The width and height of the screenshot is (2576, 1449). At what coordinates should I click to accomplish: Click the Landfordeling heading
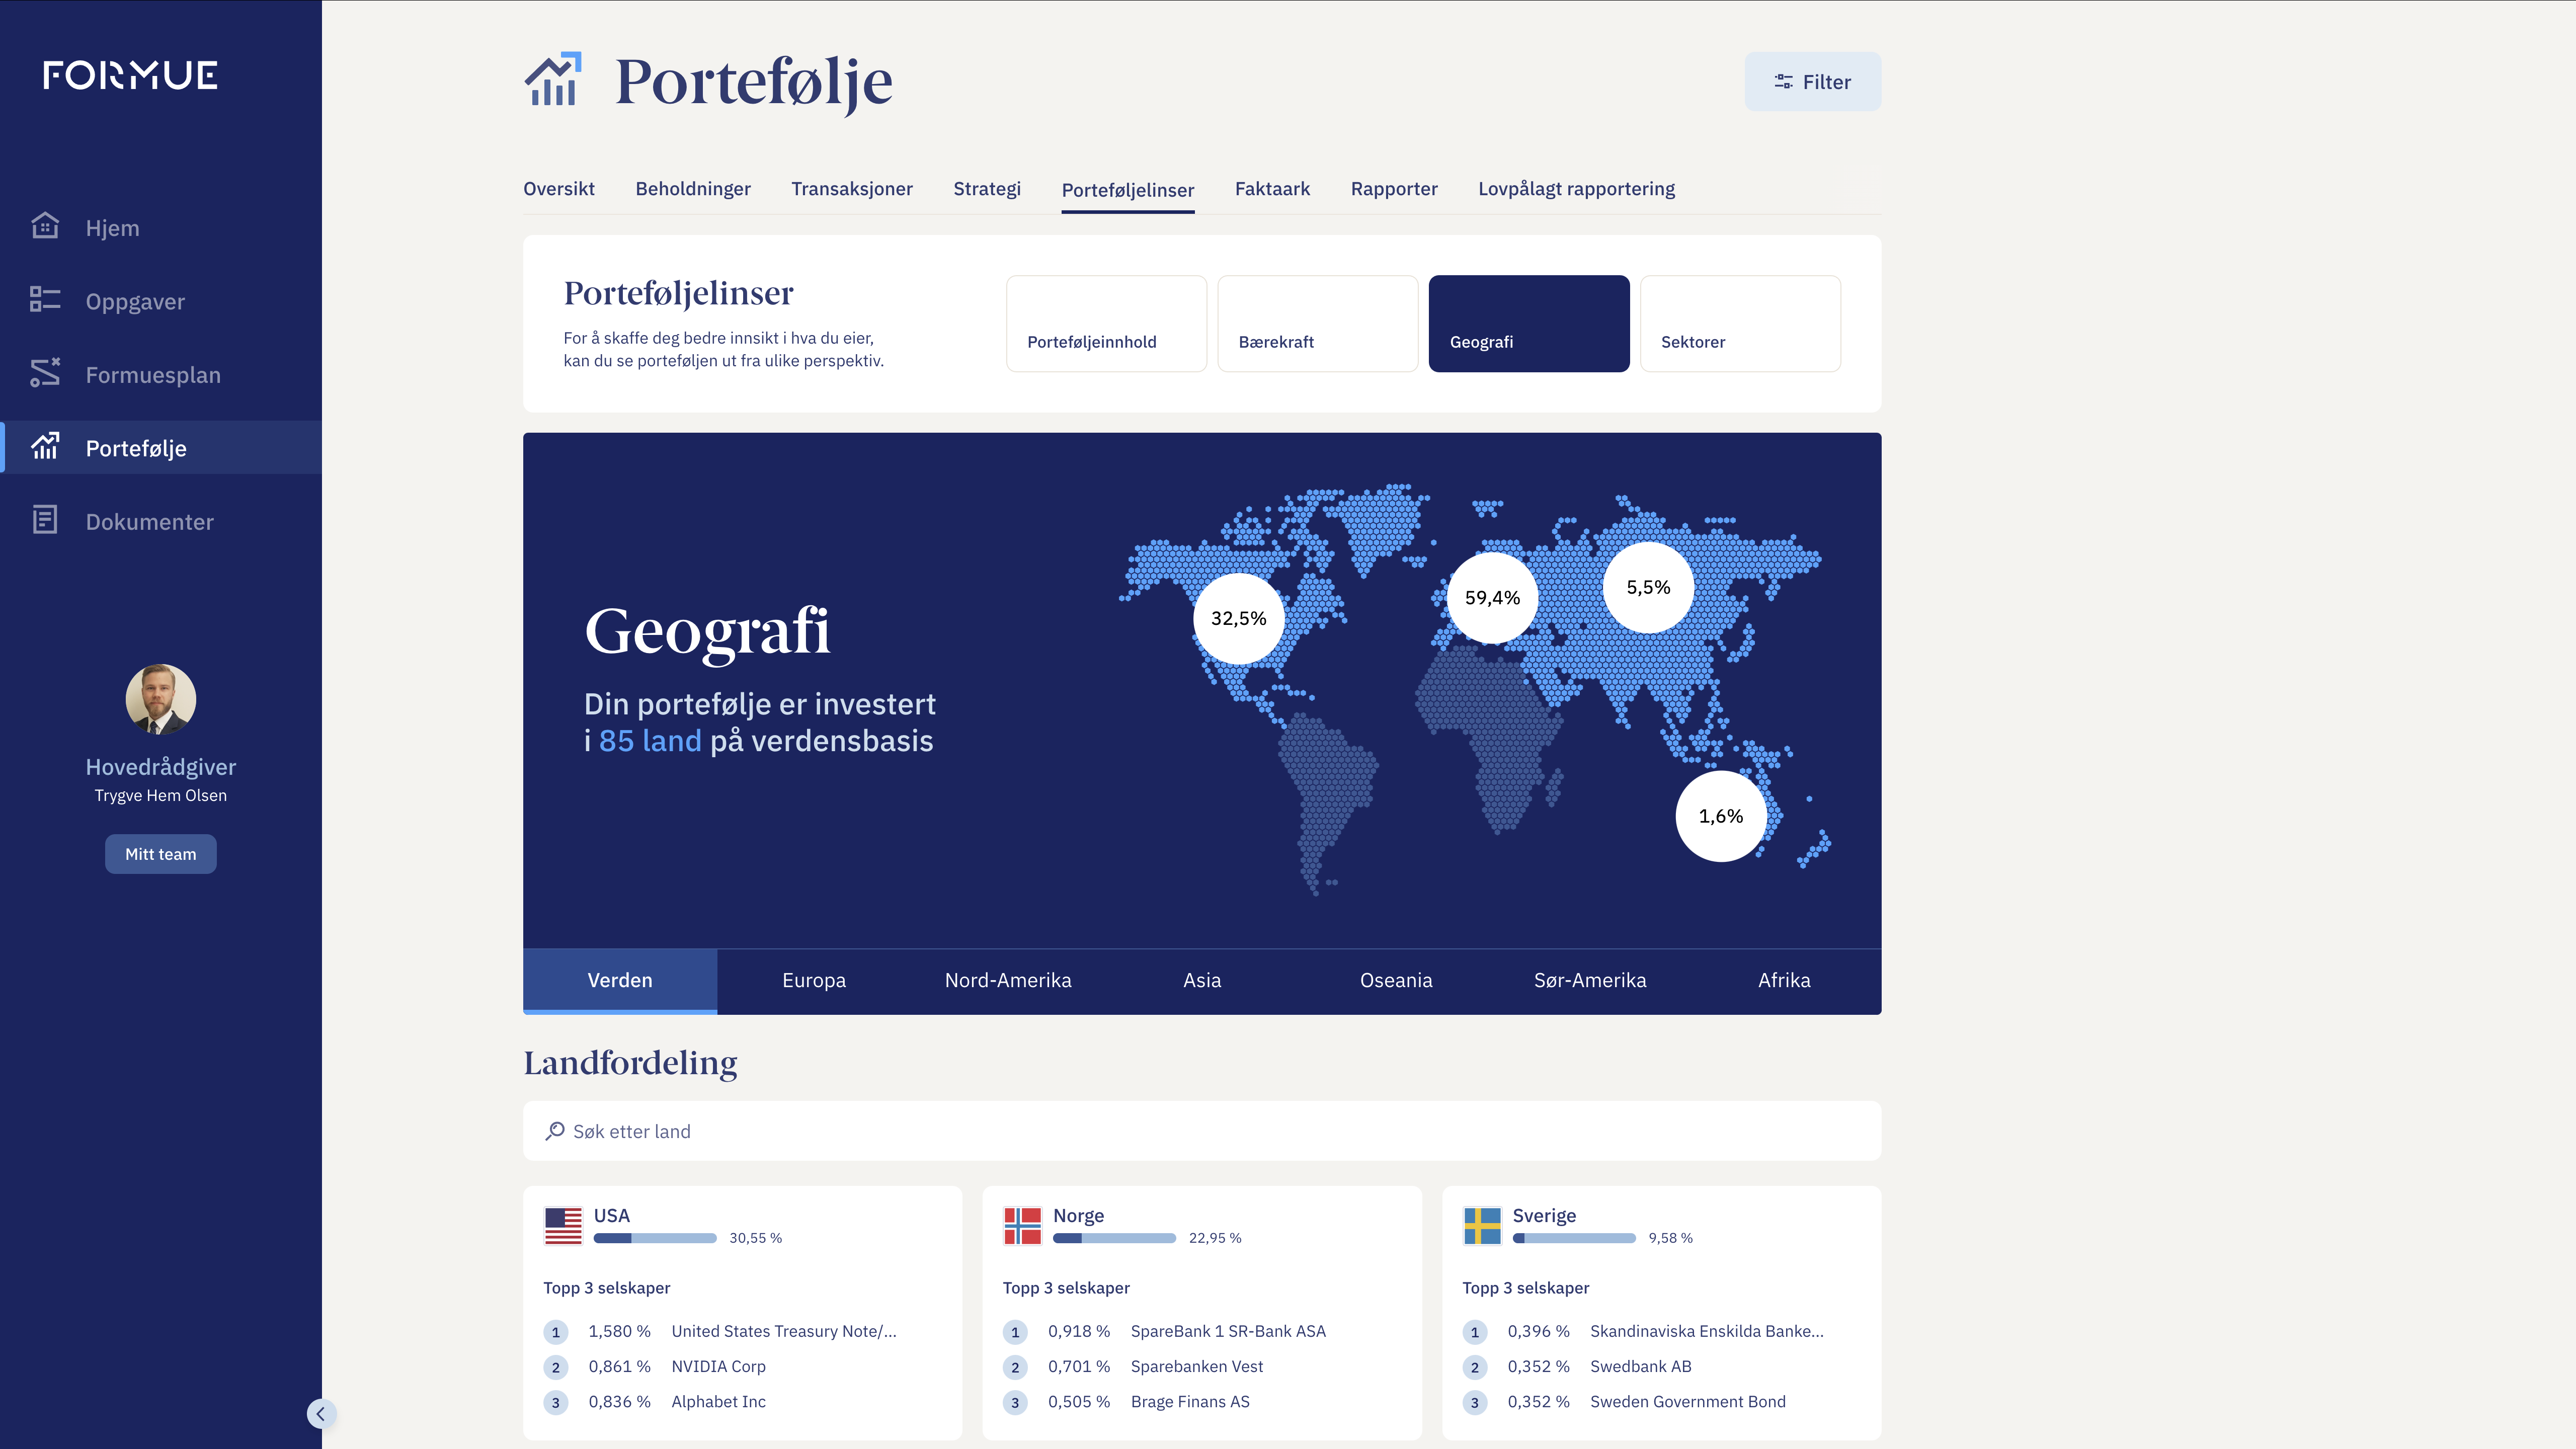(x=630, y=1062)
